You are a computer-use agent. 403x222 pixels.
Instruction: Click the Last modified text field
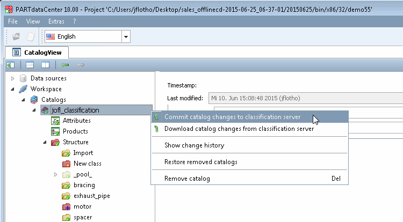[306, 98]
